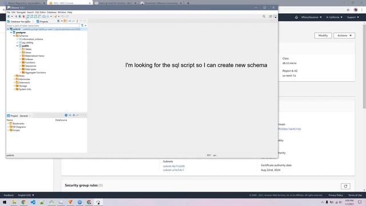The height and width of the screenshot is (206, 366).
Task: Click the Modify button in AWS console
Action: coord(323,35)
